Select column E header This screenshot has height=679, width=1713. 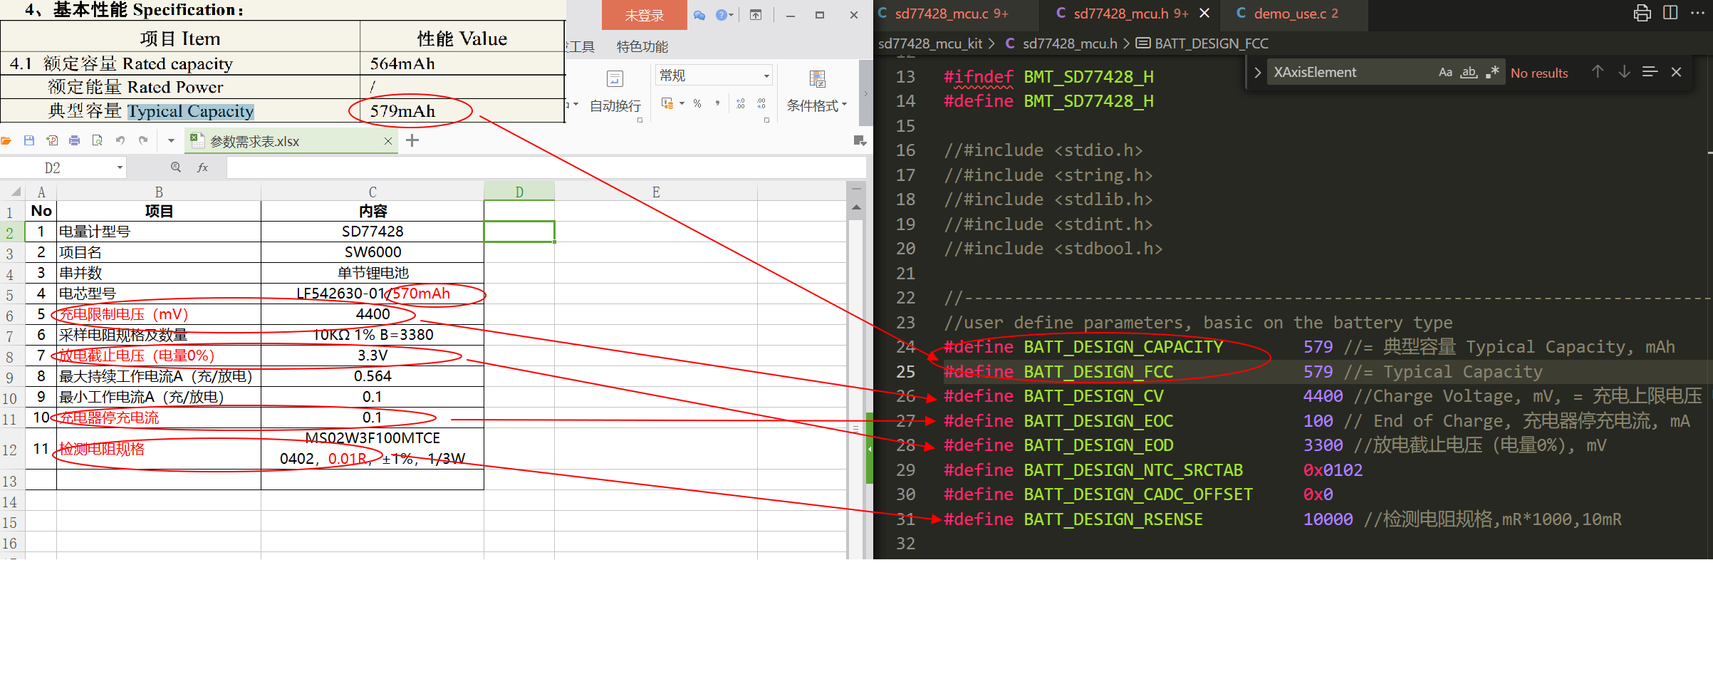pyautogui.click(x=656, y=192)
